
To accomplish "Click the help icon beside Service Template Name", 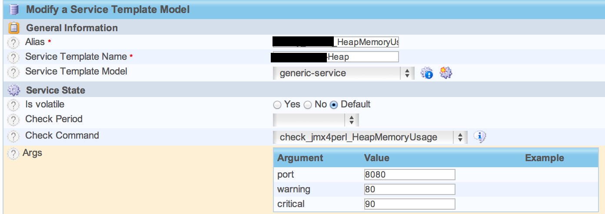I will point(14,57).
